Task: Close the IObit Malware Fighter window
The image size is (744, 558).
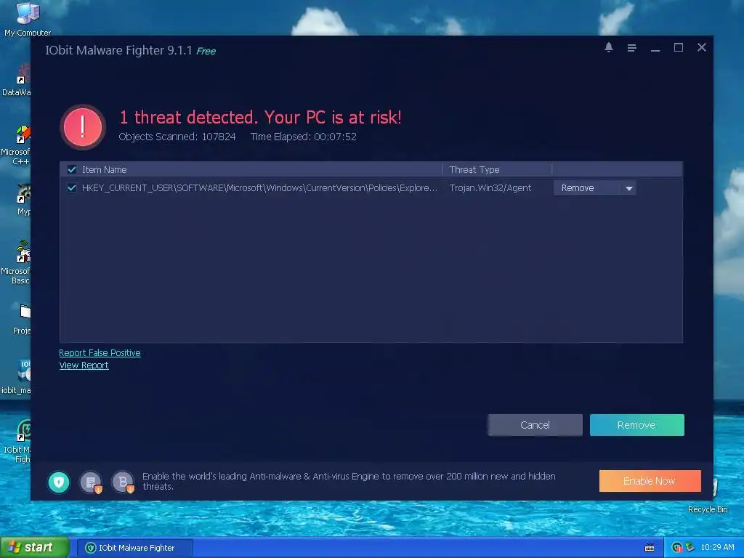Action: [702, 47]
